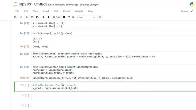Open the Help menu
This screenshot has height=110, width=196.
[90, 11]
